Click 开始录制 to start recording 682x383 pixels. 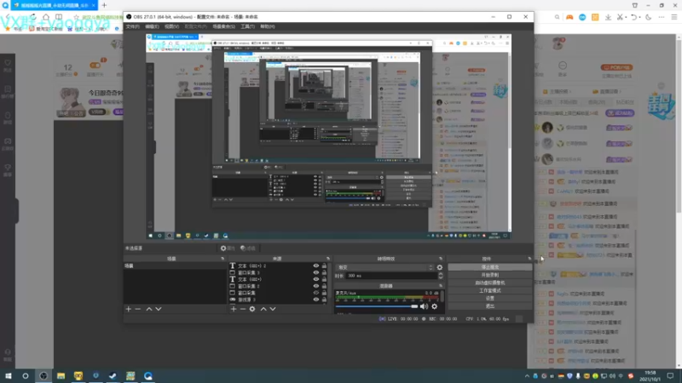pyautogui.click(x=489, y=275)
